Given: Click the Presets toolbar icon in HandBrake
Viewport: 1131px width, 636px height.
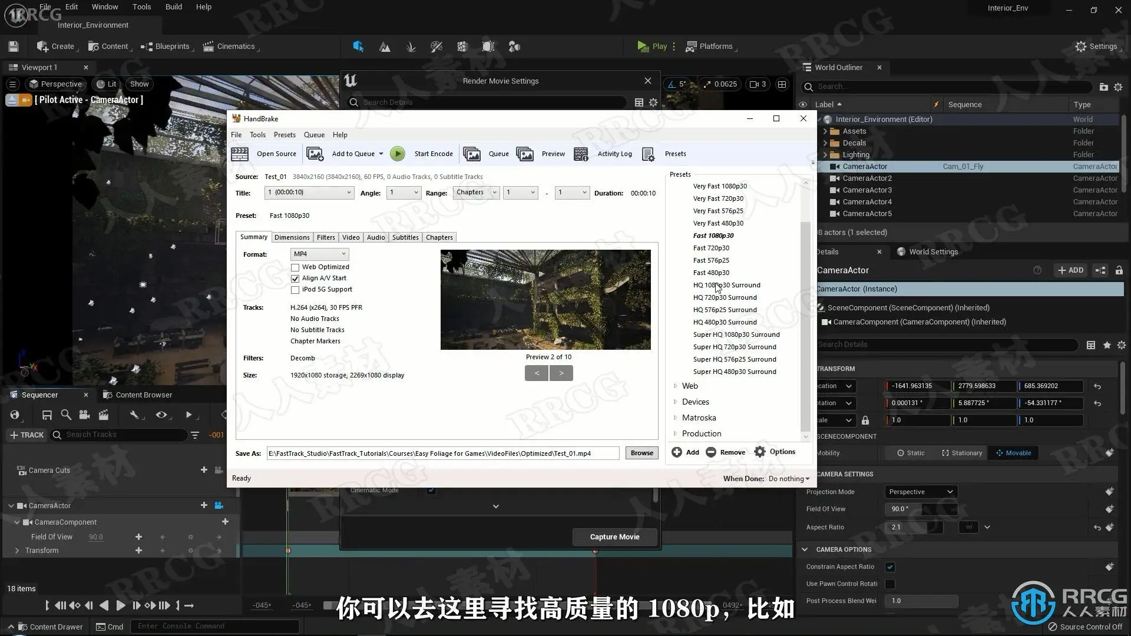Looking at the screenshot, I should click(648, 154).
